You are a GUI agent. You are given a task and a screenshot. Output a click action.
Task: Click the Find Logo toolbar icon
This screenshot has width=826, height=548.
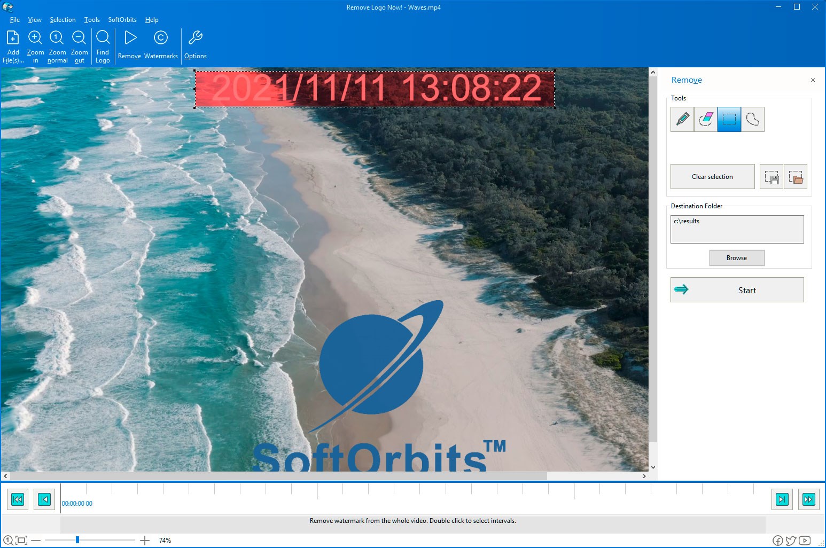[103, 37]
